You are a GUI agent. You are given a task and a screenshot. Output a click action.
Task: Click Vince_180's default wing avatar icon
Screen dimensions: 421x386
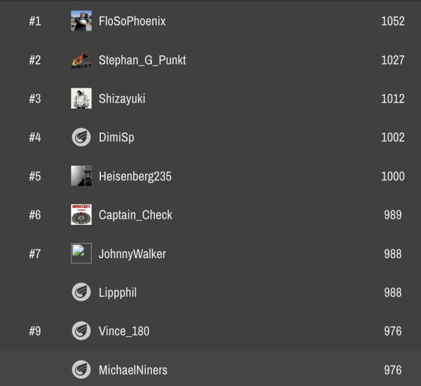pyautogui.click(x=81, y=331)
